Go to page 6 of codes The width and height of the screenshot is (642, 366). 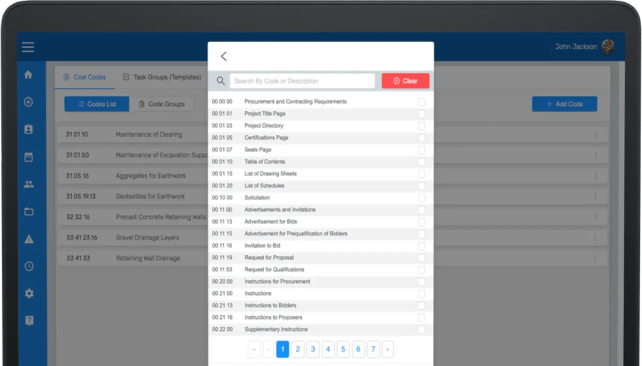pyautogui.click(x=358, y=349)
